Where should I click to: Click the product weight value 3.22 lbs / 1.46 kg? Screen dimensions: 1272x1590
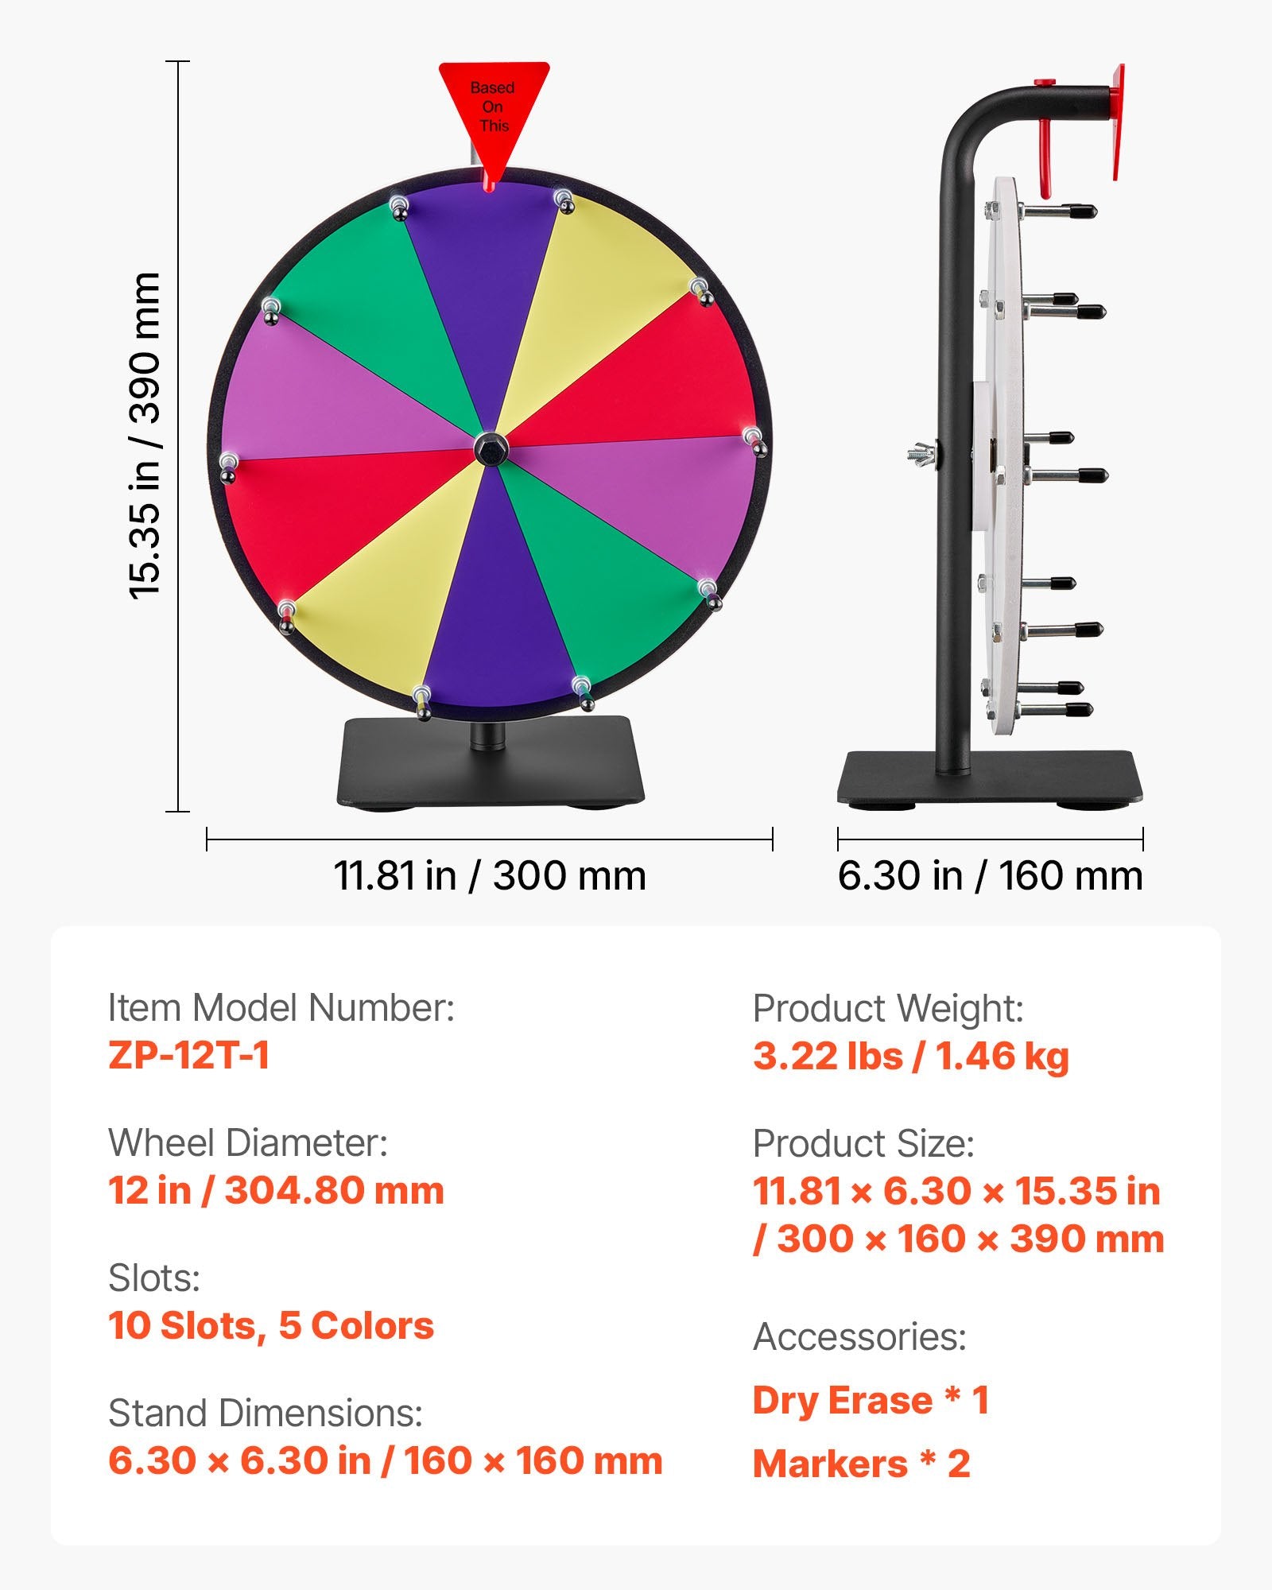(910, 1056)
